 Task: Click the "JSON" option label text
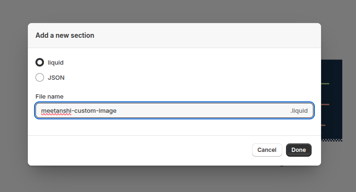coord(56,77)
